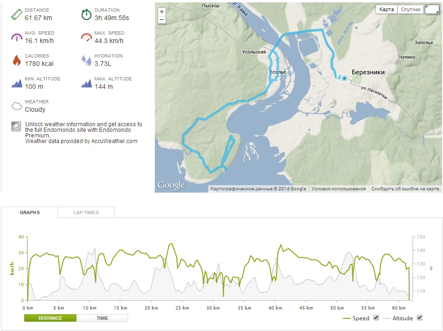This screenshot has width=443, height=331.
Task: Open the Условия использования link
Action: click(x=339, y=189)
